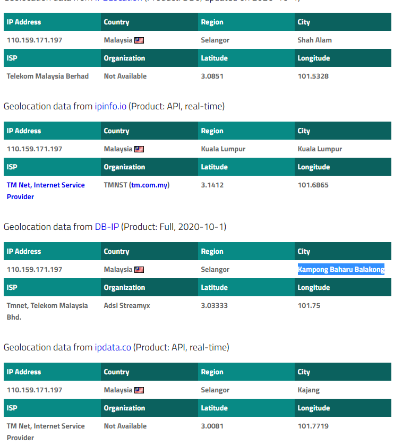
Task: Open TM Net, Internet Service Provider link
Action: [46, 191]
